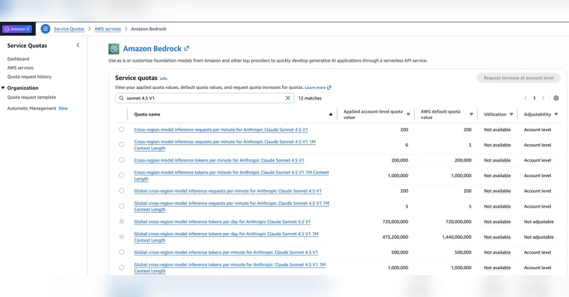This screenshot has width=569, height=297.
Task: Open Global cross-region tokens per minute Sonnet 4.5 V1 quota
Action: (x=226, y=253)
